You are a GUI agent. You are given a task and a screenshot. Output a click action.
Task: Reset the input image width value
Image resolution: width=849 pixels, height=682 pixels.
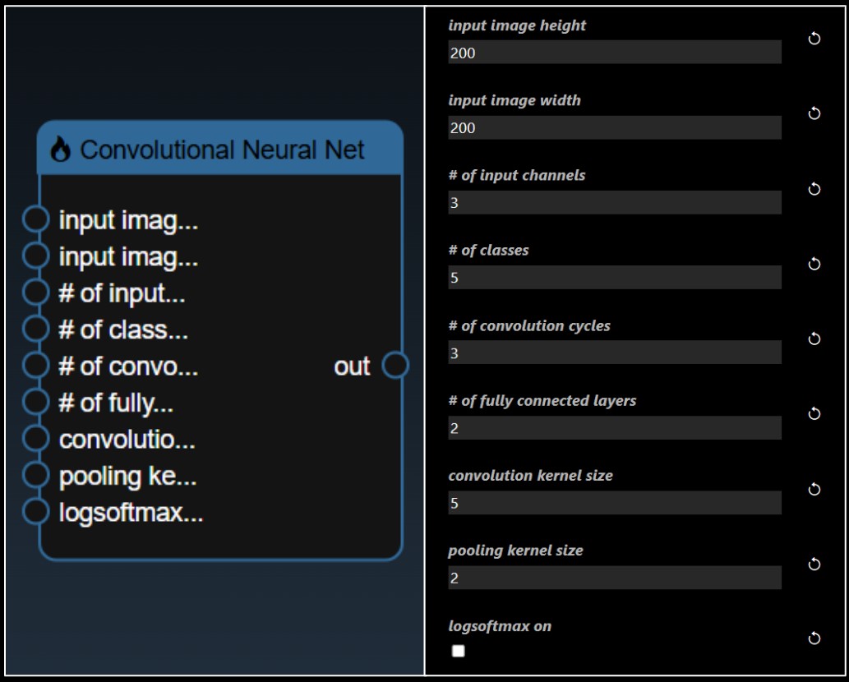coord(814,114)
